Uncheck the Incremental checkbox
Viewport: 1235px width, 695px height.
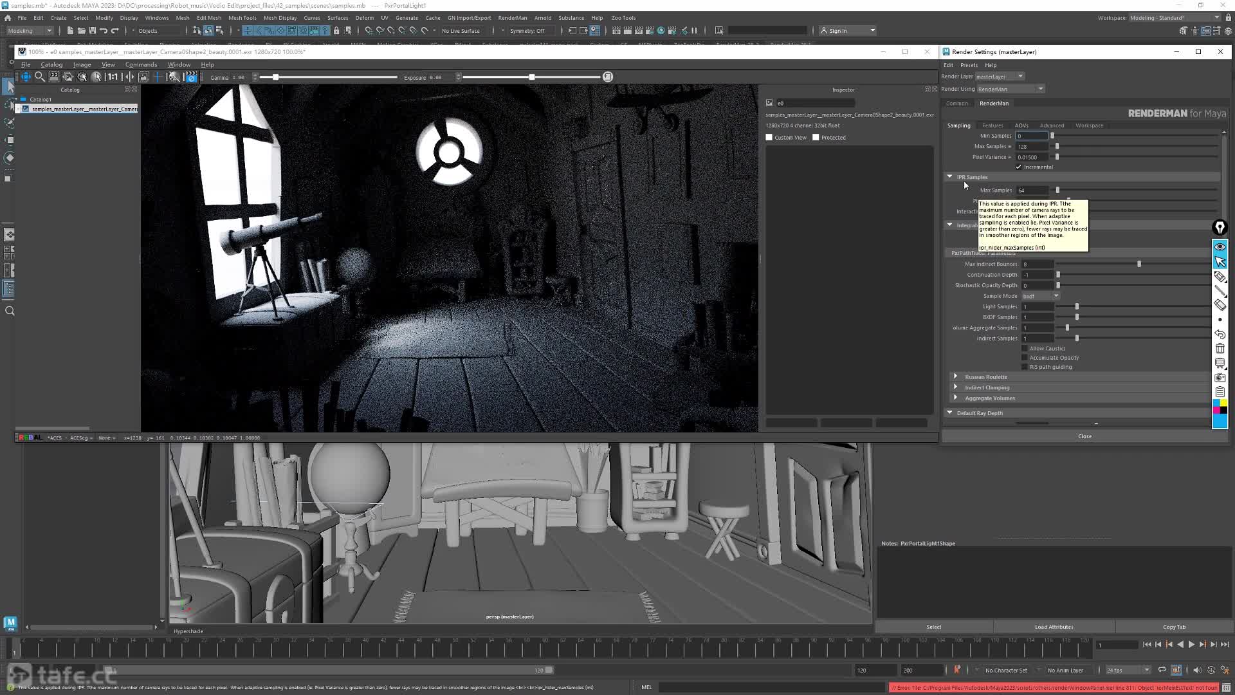[x=1019, y=167]
